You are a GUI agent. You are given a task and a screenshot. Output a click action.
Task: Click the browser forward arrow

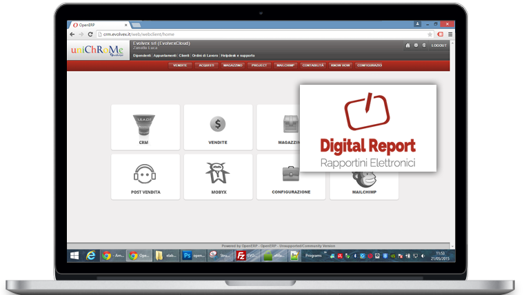81,34
